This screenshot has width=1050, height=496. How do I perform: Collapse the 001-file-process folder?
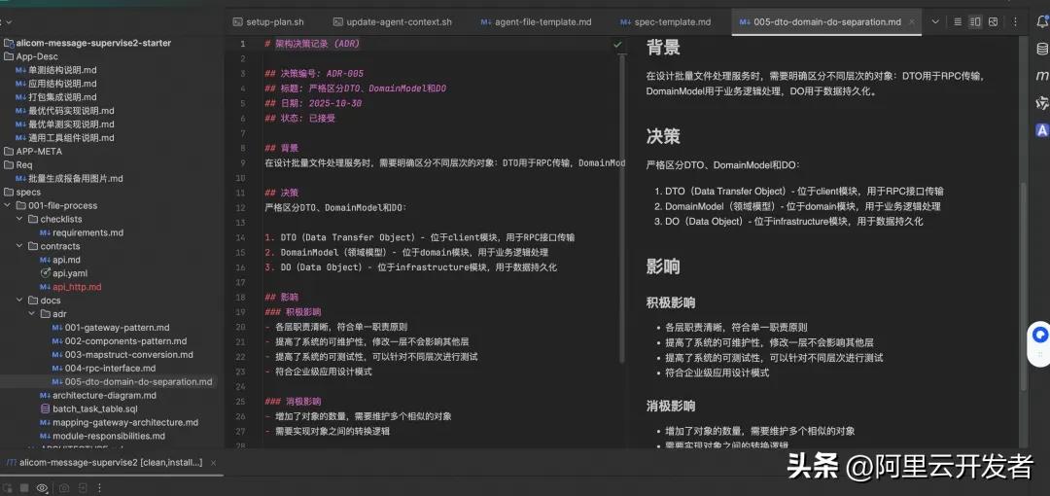9,206
